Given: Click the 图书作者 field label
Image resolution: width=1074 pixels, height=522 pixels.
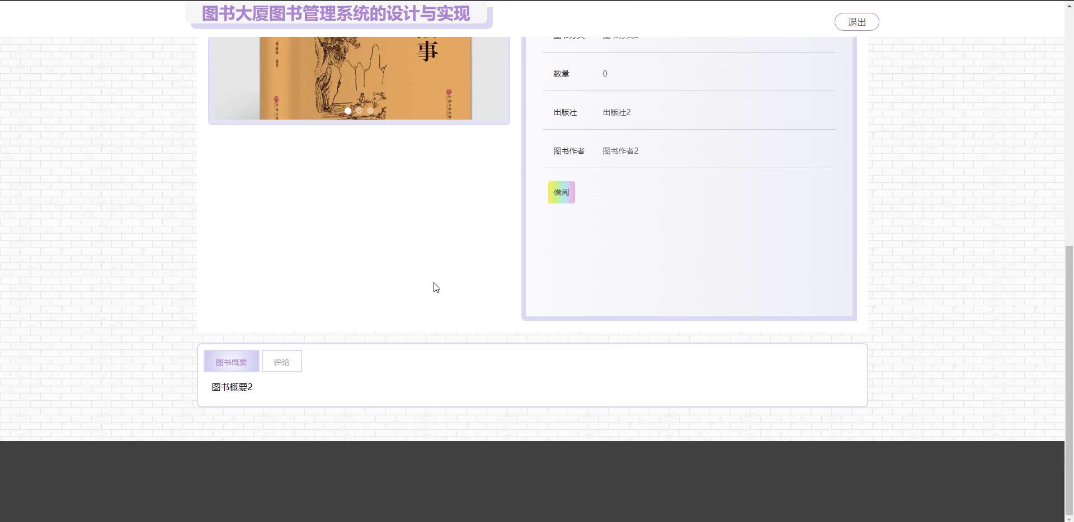Looking at the screenshot, I should pos(568,150).
